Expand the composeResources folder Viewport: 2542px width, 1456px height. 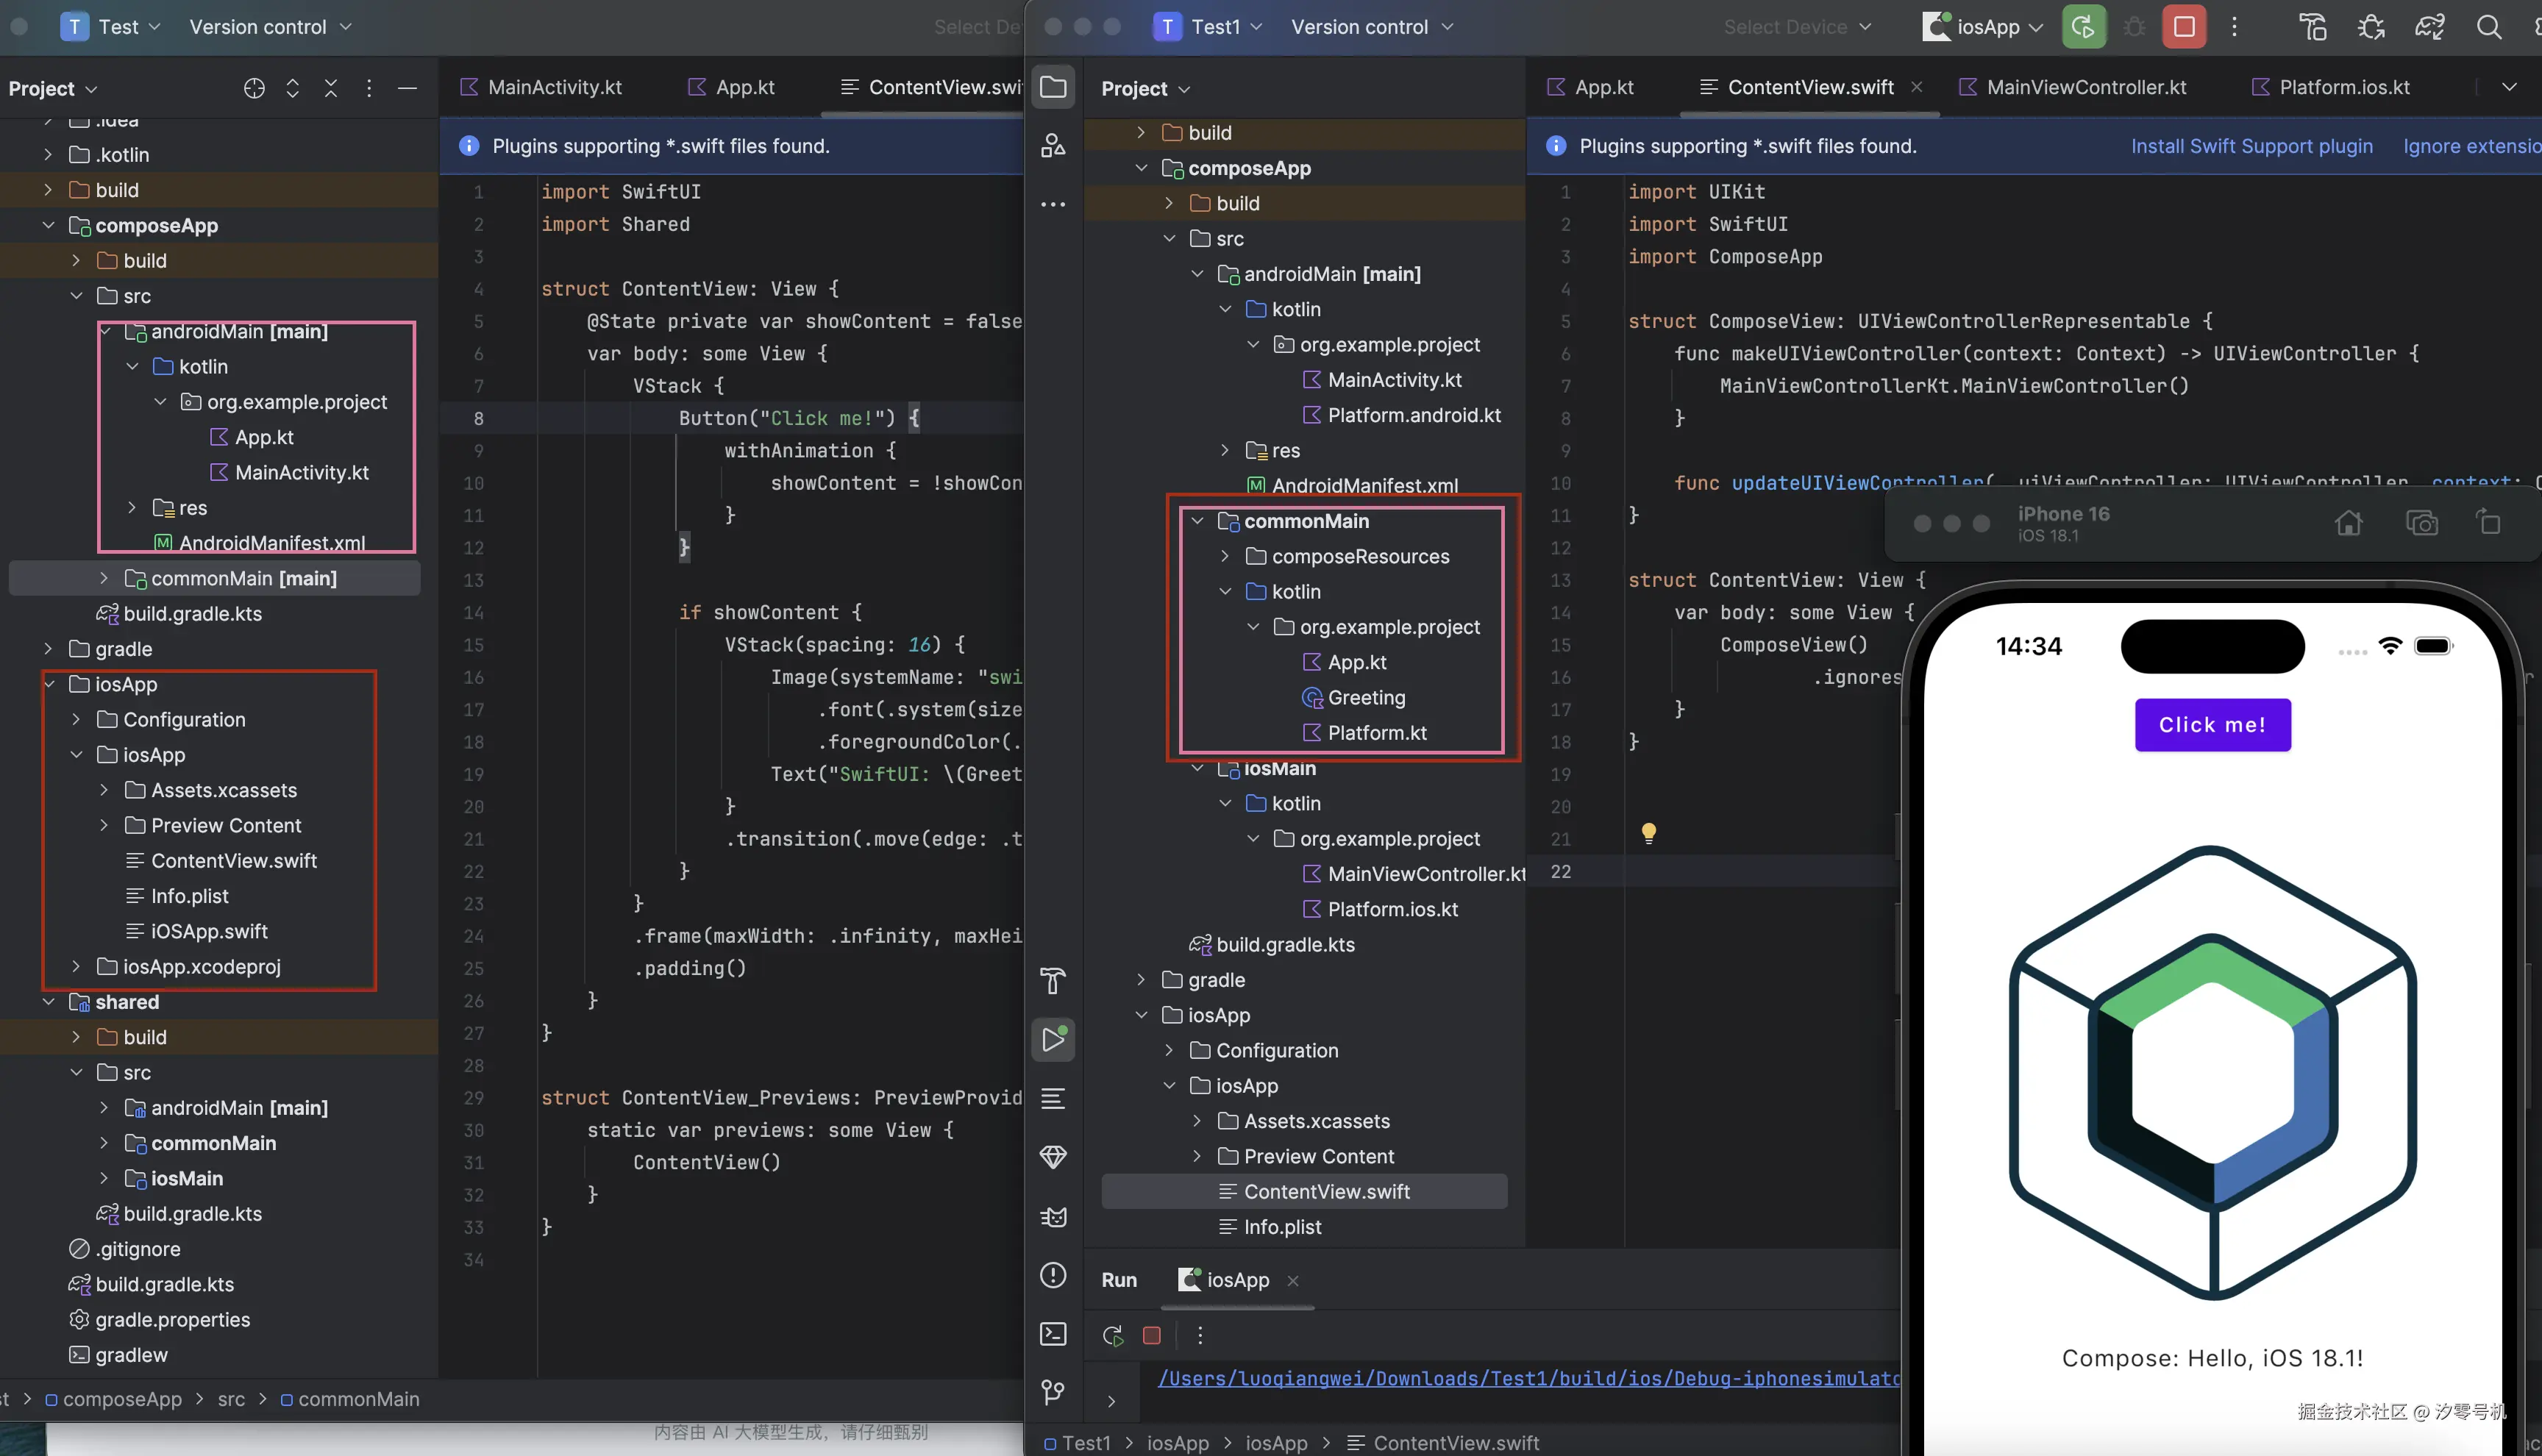coord(1225,556)
